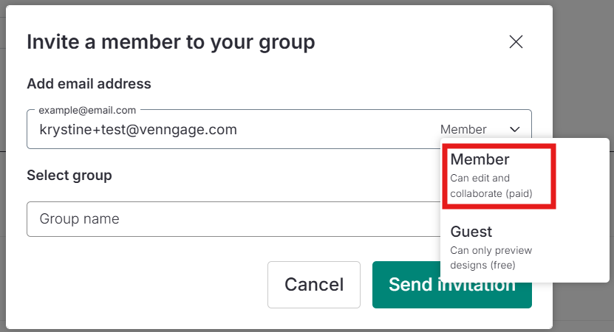The width and height of the screenshot is (614, 332).
Task: Click the Group name input field
Action: (233, 219)
